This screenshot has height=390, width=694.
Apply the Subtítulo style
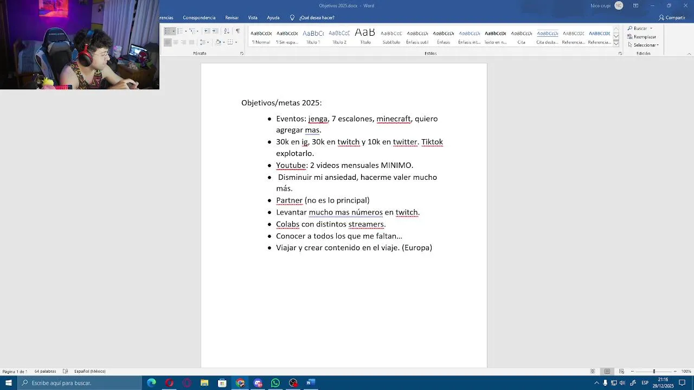[x=391, y=37]
